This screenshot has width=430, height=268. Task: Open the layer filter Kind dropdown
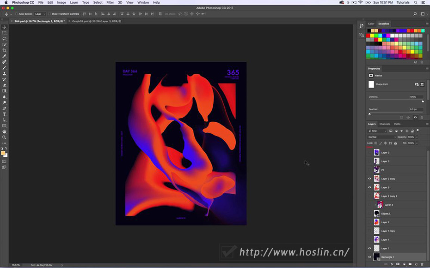coord(377,131)
